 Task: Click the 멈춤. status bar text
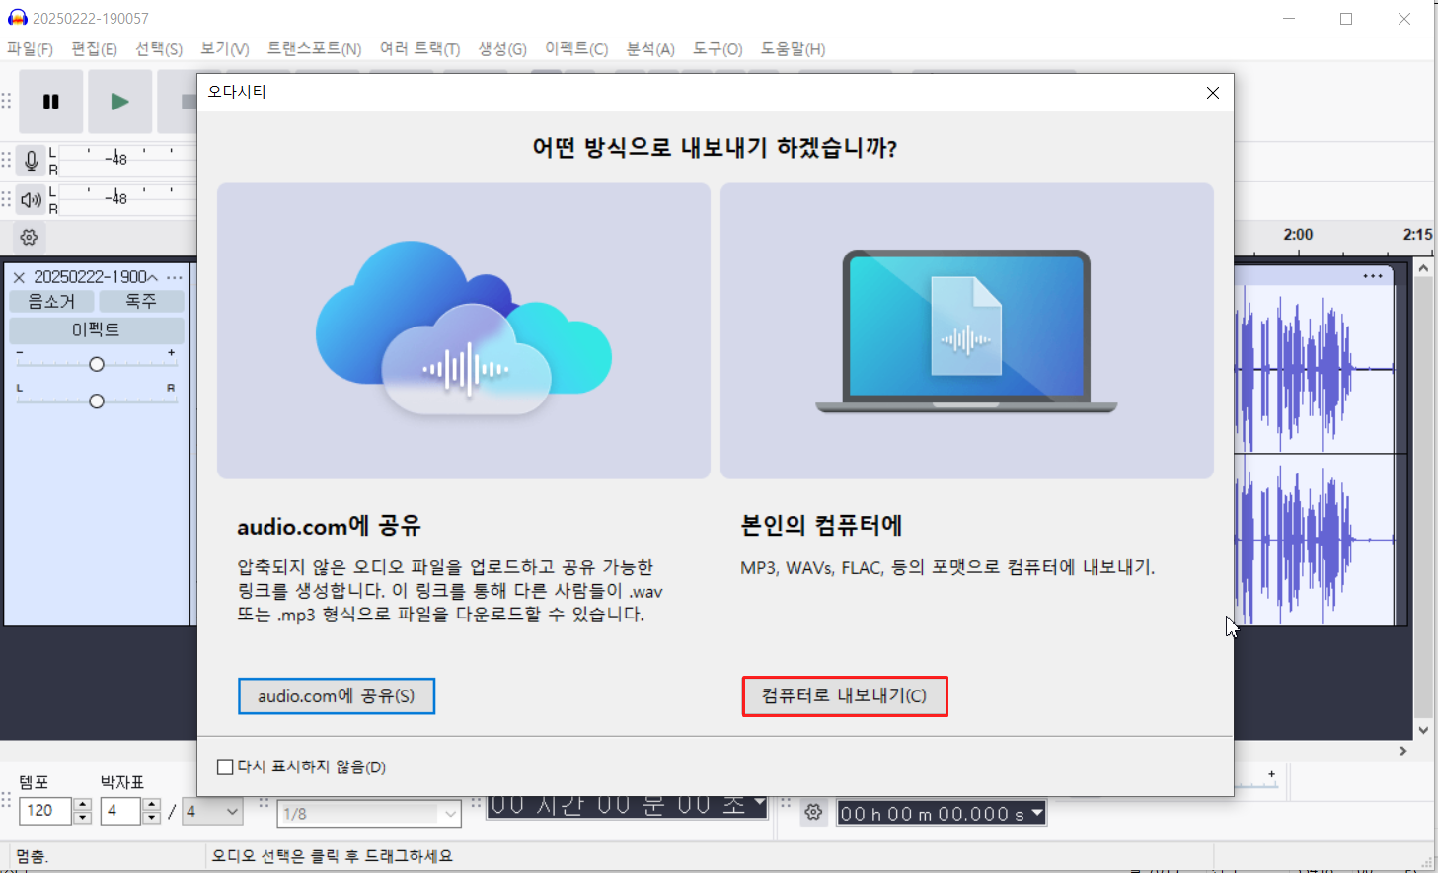33,856
